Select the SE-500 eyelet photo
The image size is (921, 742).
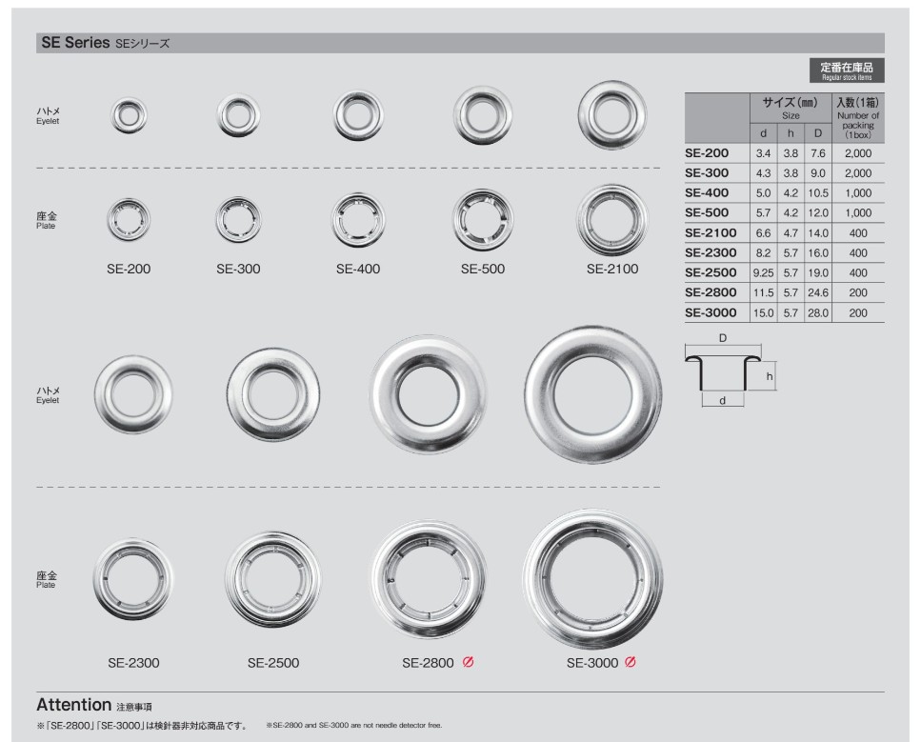pyautogui.click(x=483, y=115)
